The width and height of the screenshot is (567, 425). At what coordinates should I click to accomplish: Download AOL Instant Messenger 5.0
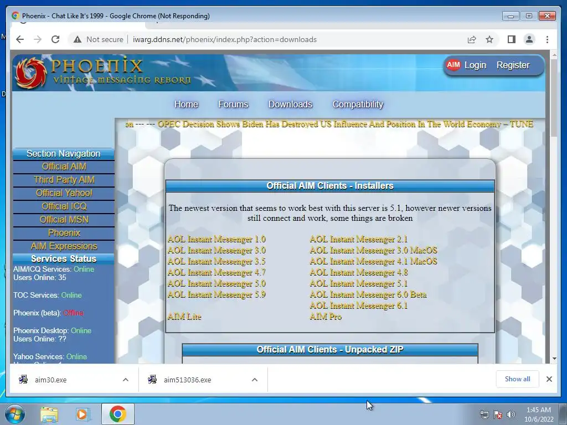217,284
